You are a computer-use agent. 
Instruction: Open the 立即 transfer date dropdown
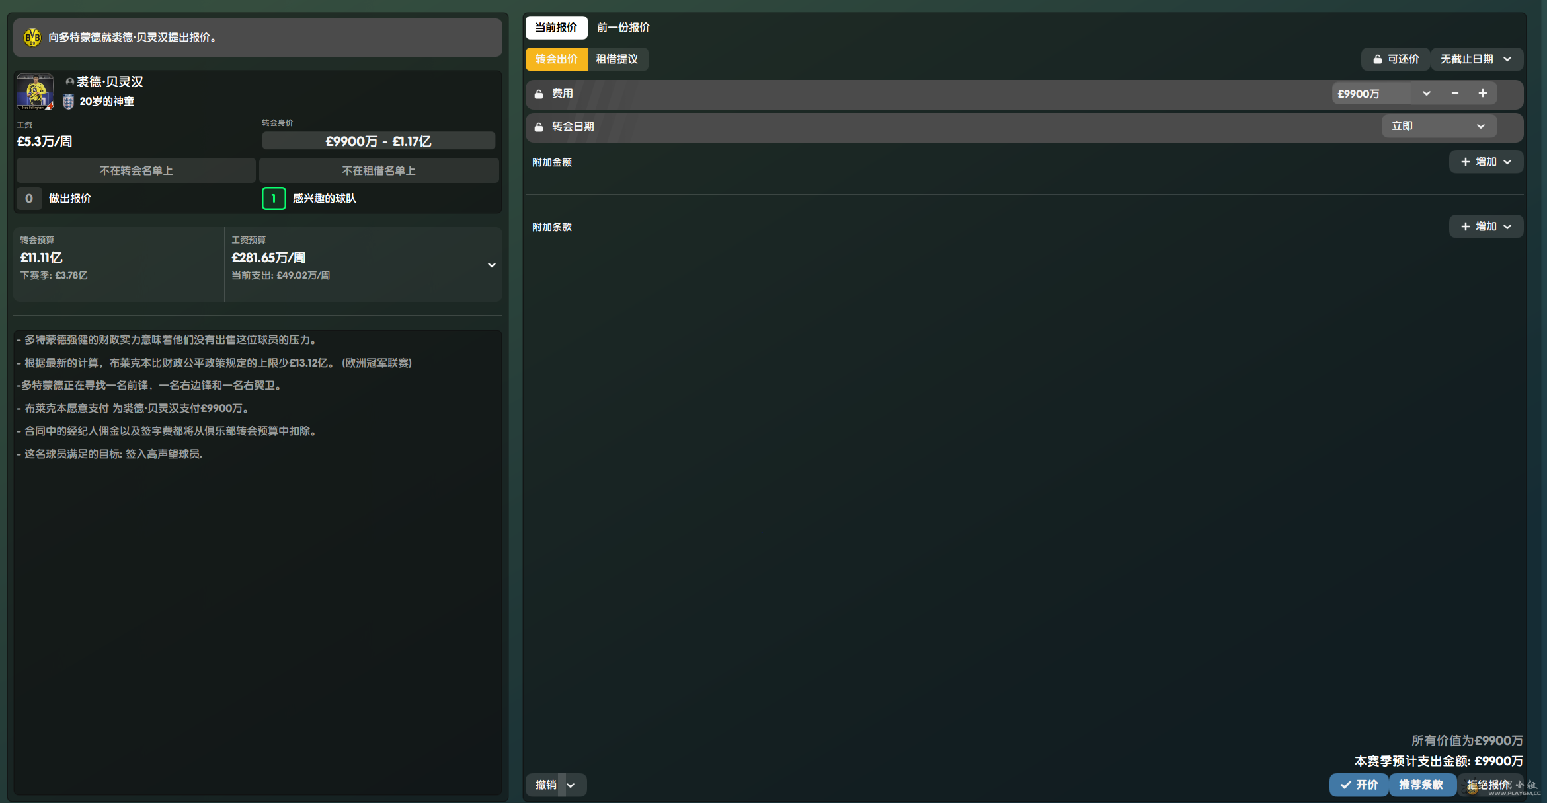1438,126
